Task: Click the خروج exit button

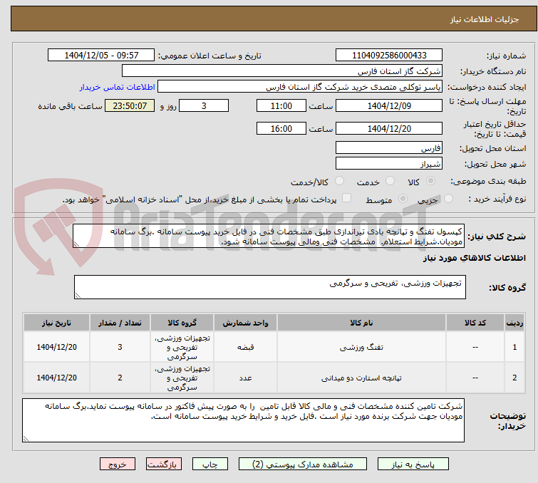Action: pyautogui.click(x=118, y=464)
